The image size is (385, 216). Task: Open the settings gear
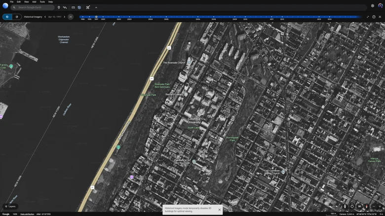(373, 5)
